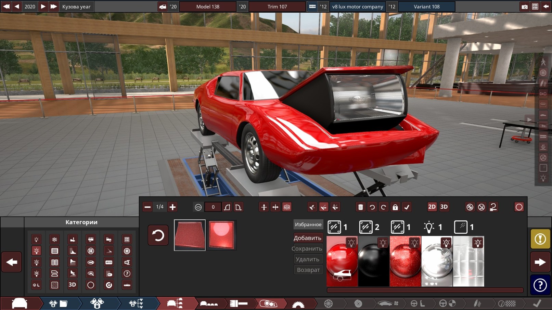Image resolution: width=552 pixels, height=310 pixels.
Task: Switch to 2D fixture mode
Action: pos(432,207)
